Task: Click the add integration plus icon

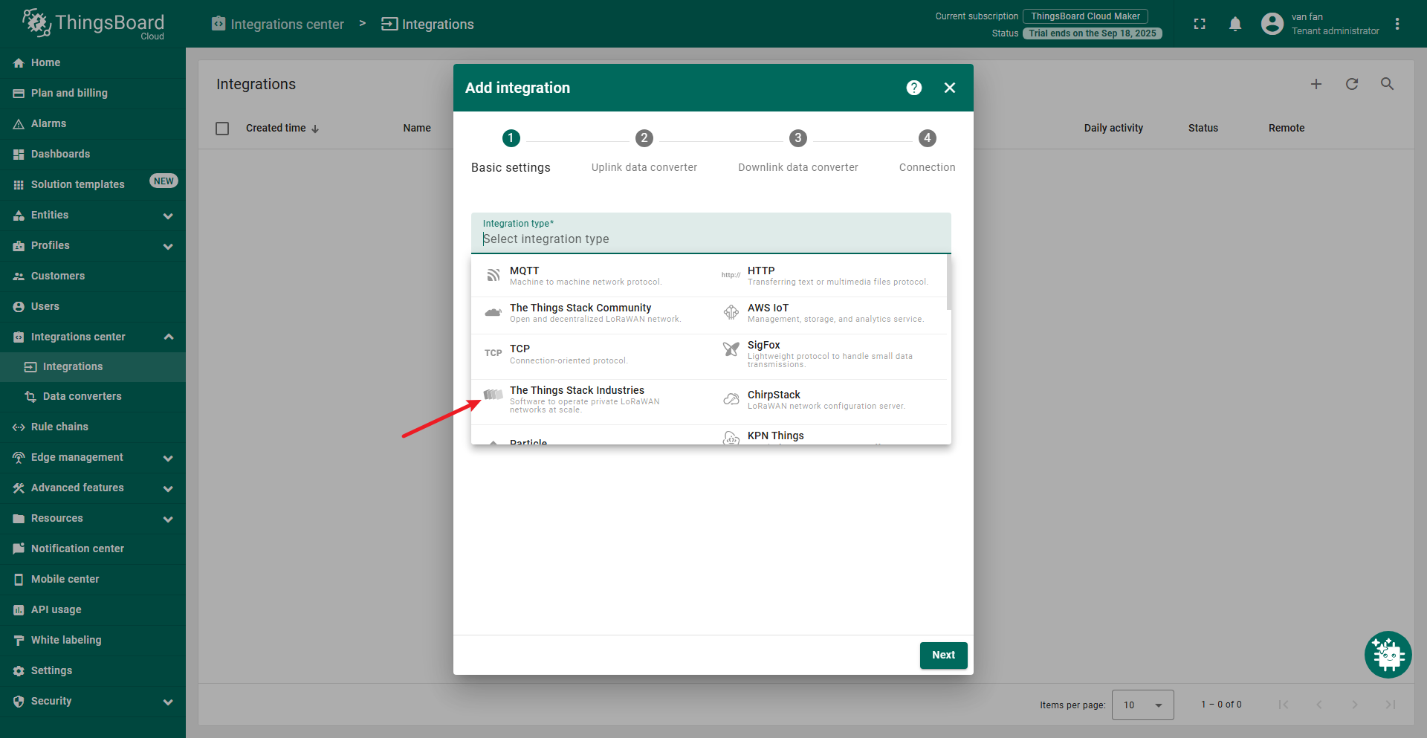Action: point(1316,84)
